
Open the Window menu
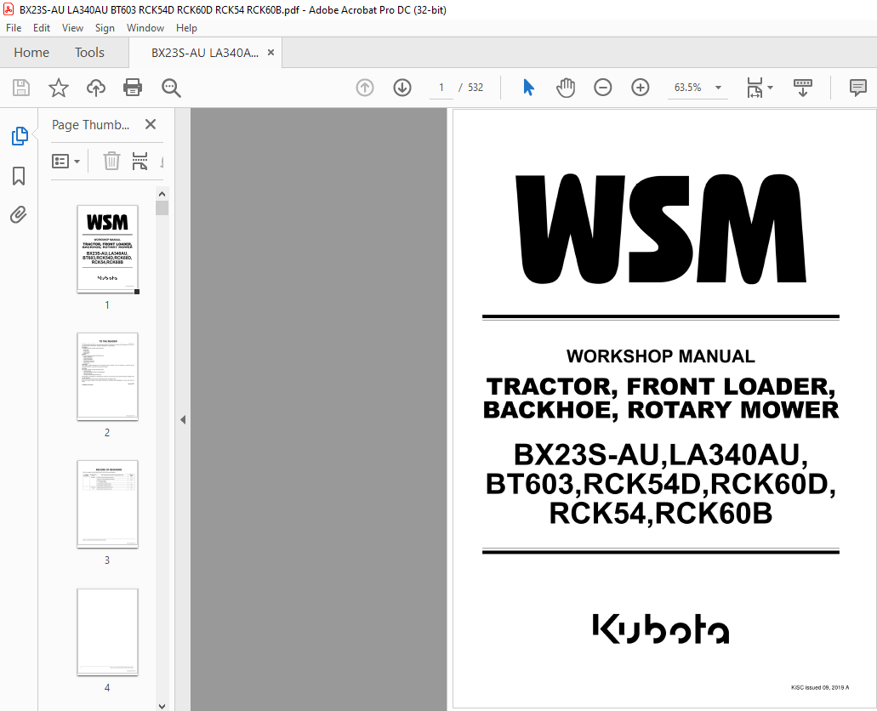(145, 28)
